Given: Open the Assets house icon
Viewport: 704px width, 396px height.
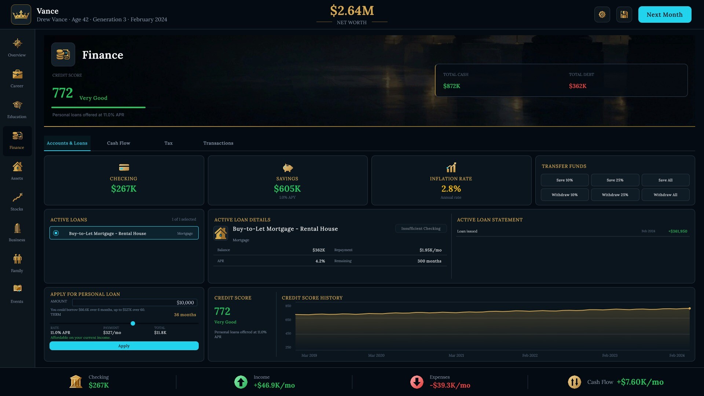Looking at the screenshot, I should coord(17,166).
